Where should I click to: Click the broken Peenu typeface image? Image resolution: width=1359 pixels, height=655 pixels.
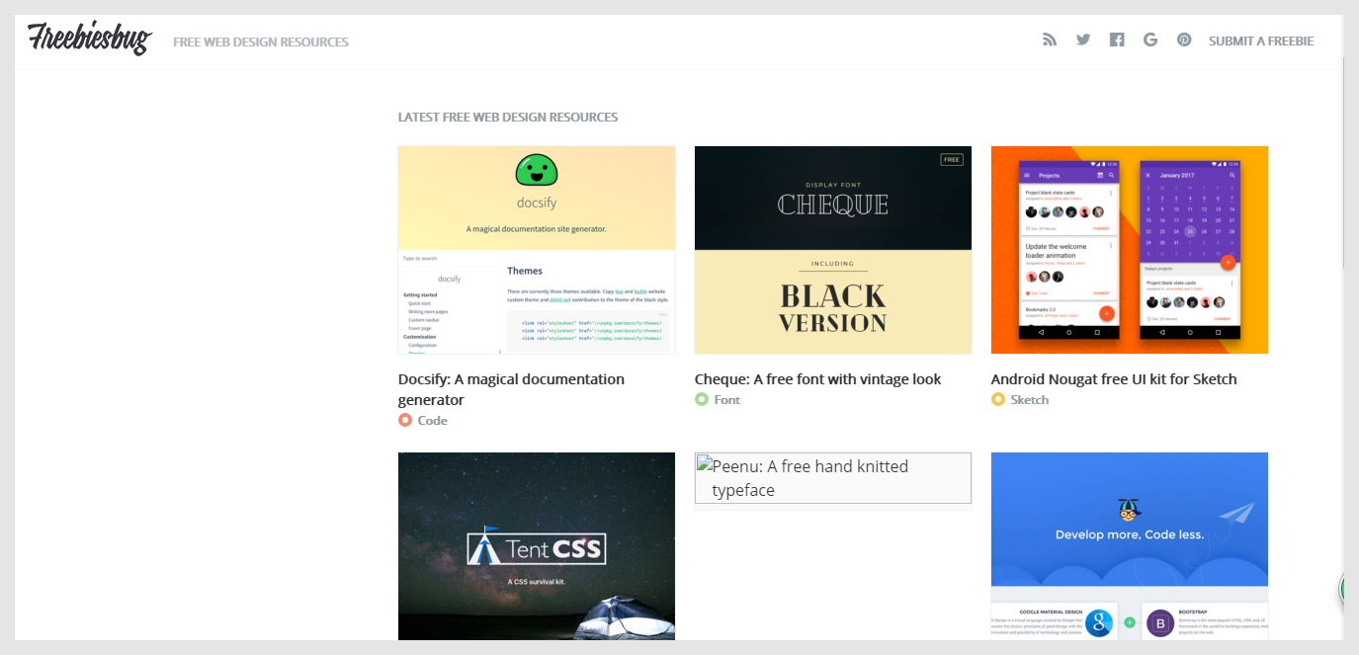click(x=833, y=478)
